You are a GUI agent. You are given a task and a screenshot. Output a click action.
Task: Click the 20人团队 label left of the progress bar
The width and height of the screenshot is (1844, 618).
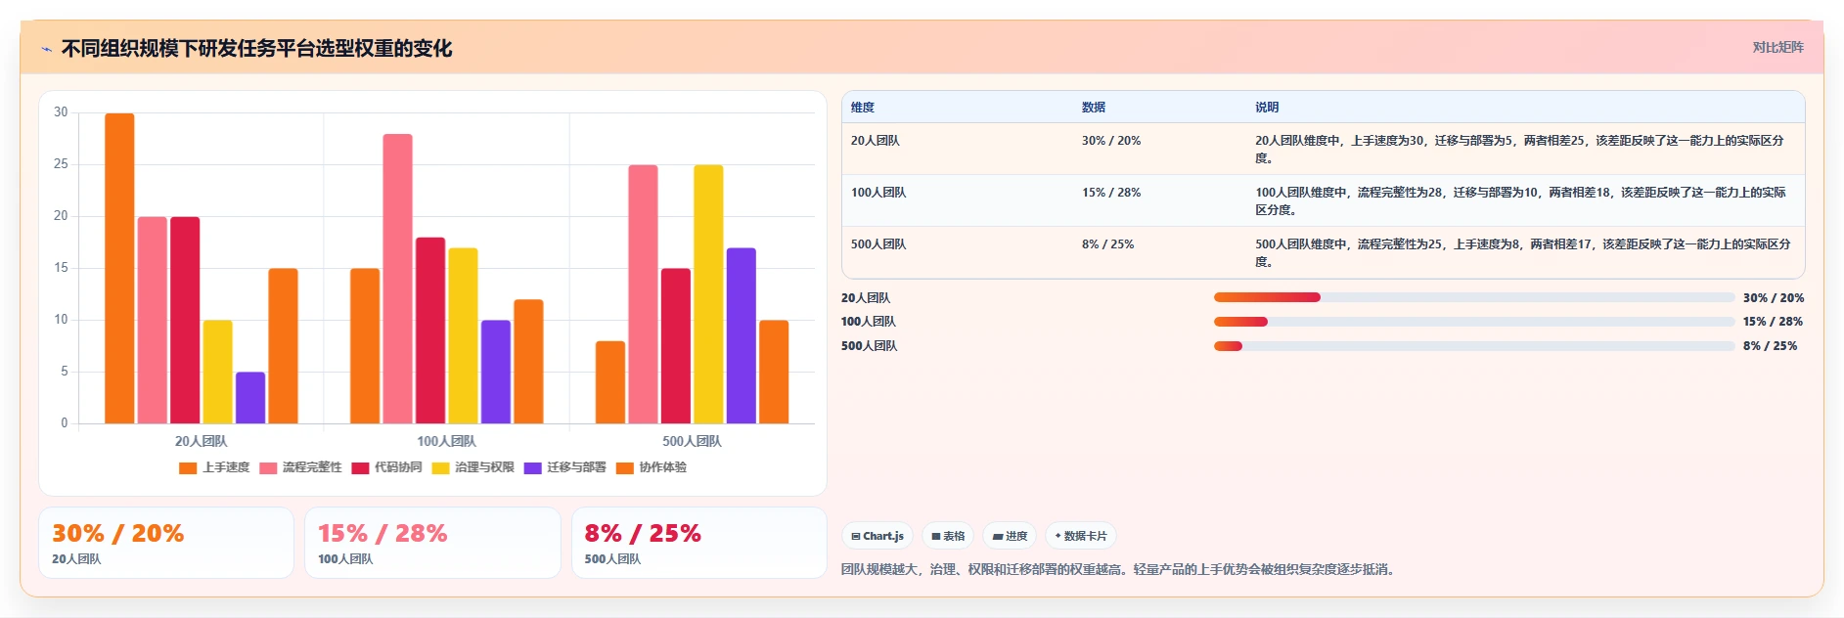(x=866, y=298)
